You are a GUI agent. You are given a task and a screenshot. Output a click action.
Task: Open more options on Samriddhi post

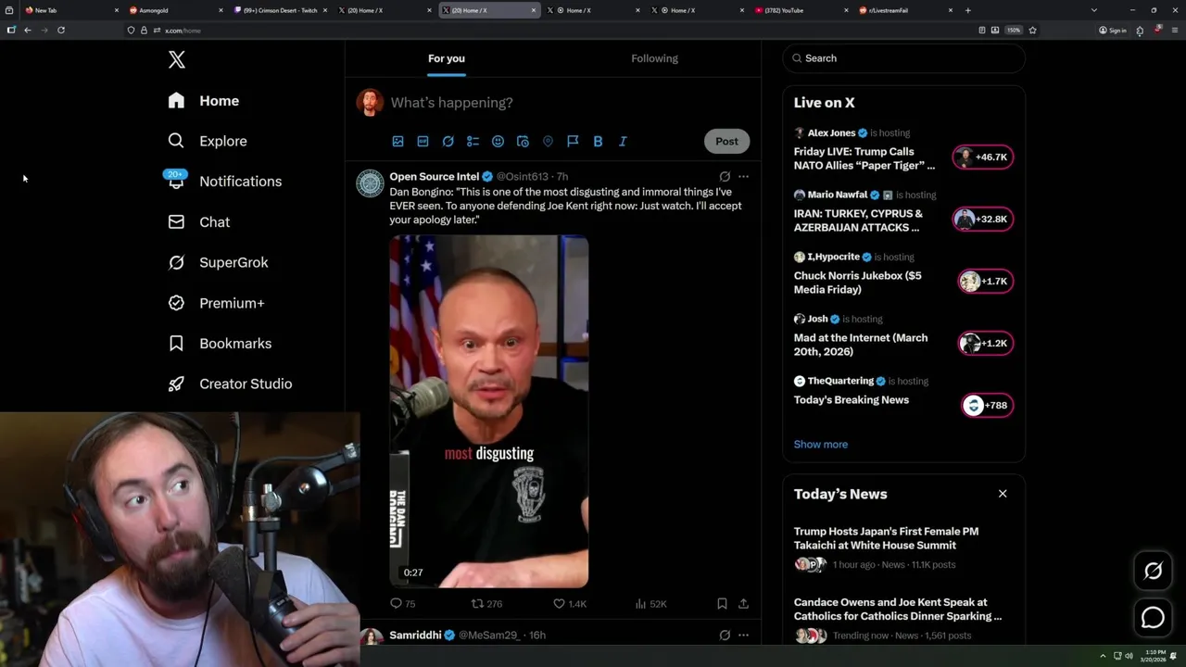[x=743, y=636]
